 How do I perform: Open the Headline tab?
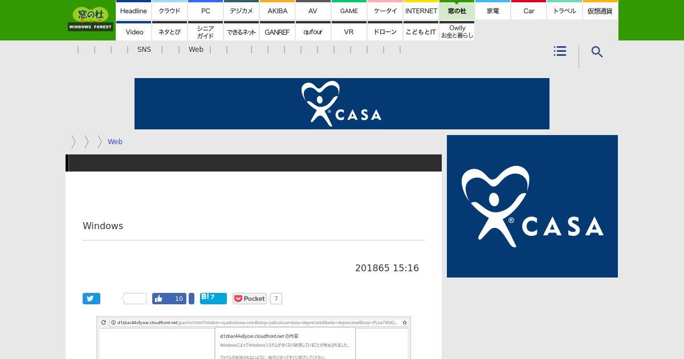(x=133, y=10)
